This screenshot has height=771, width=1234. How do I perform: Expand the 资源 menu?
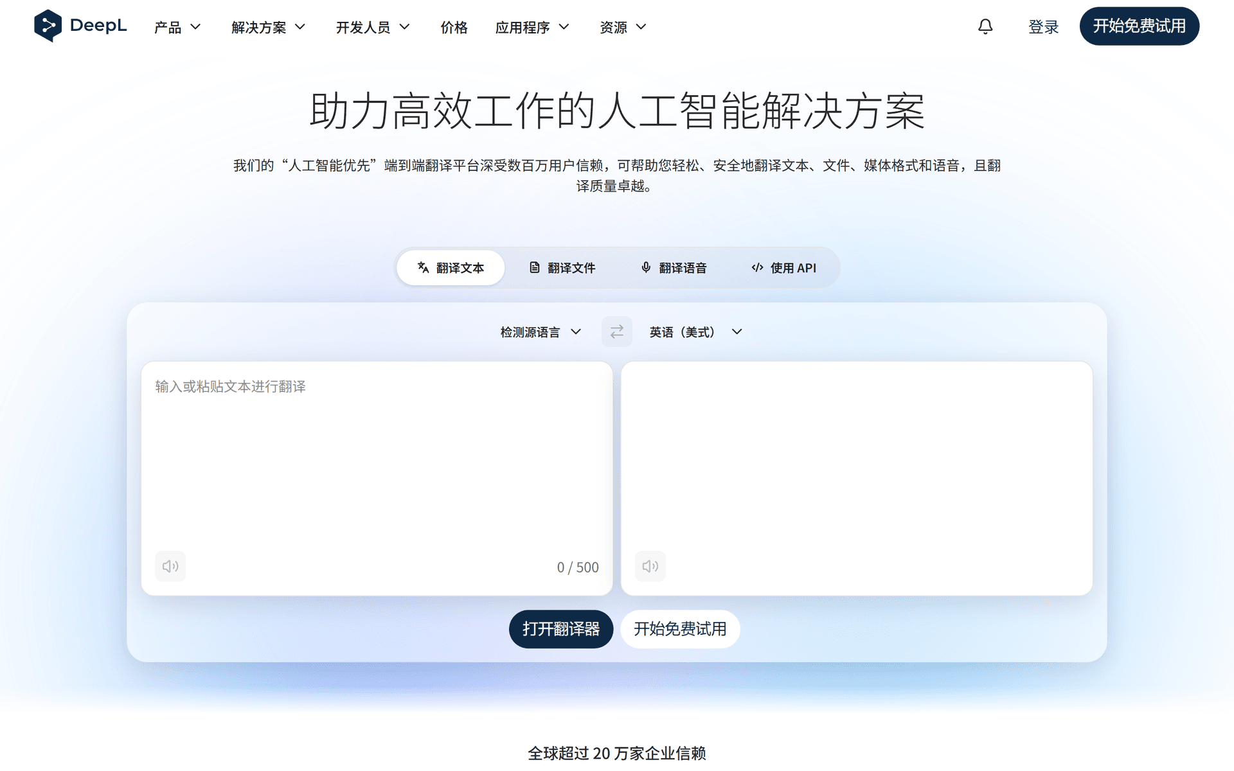pos(623,27)
